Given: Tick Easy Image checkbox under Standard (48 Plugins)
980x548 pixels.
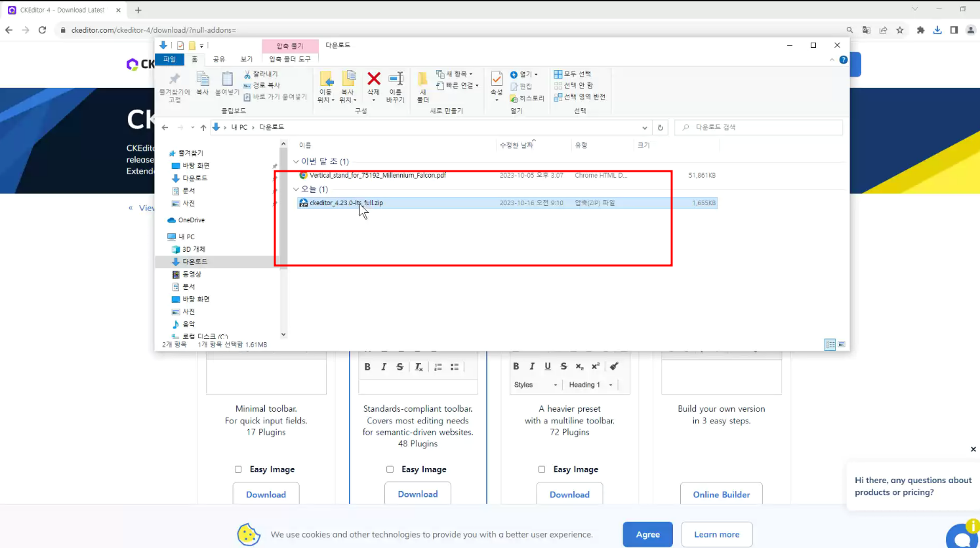Looking at the screenshot, I should click(390, 469).
